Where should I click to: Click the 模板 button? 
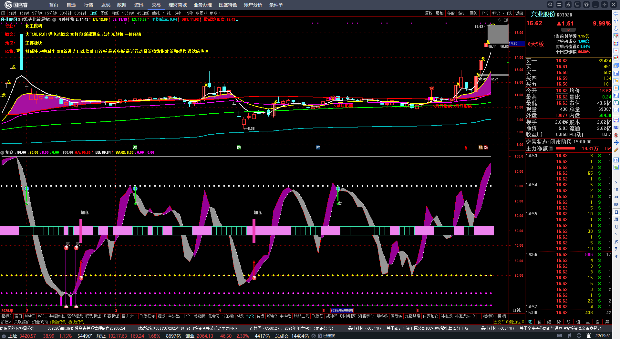pyautogui.click(x=502, y=316)
